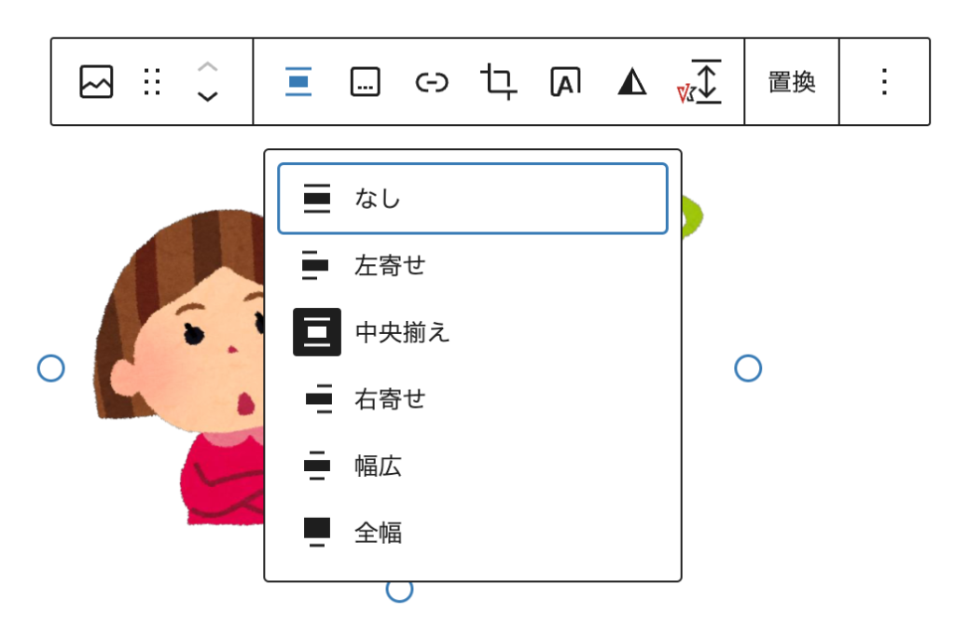Choose 左寄せ align left option
The height and width of the screenshot is (640, 955).
pos(473,265)
